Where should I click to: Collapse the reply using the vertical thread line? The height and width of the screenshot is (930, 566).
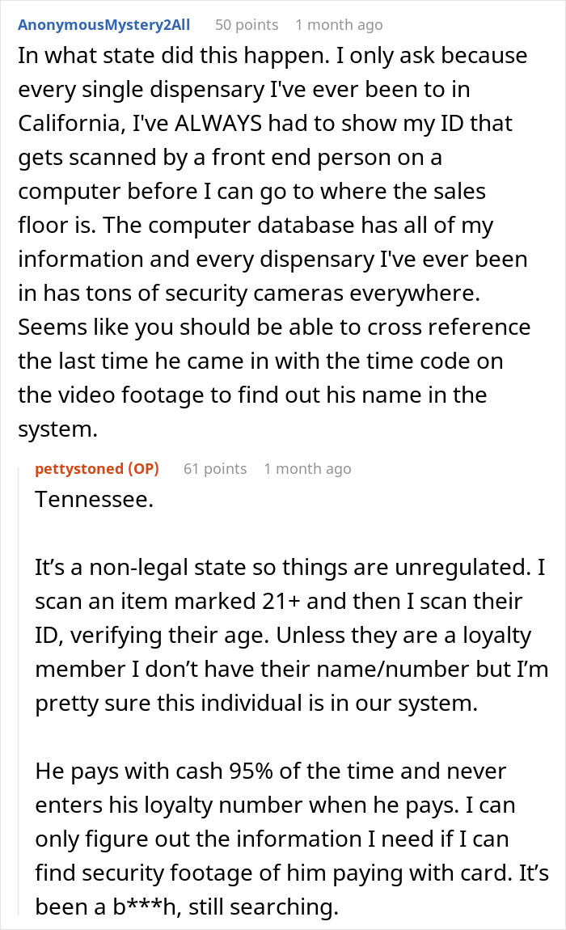pyautogui.click(x=19, y=688)
